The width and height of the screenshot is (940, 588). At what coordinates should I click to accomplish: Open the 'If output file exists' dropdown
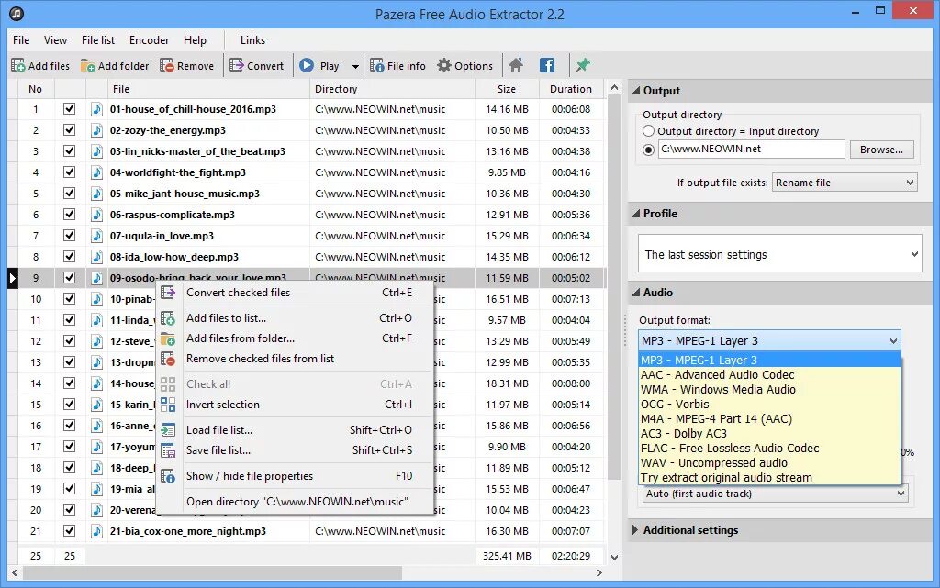coord(845,183)
